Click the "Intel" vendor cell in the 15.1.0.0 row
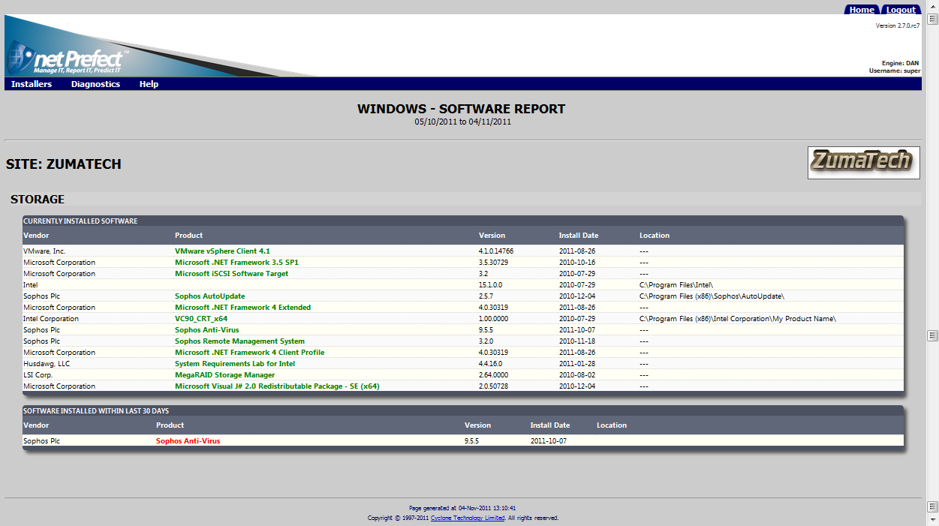939x526 pixels. [x=31, y=285]
